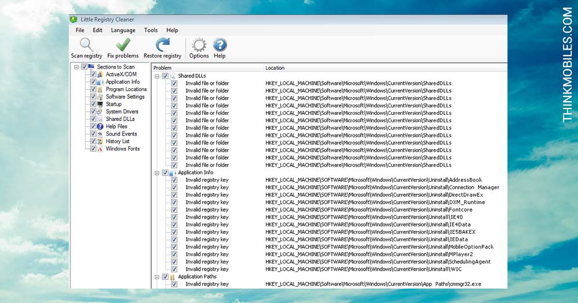Click Application Paths group folder icon

click(x=172, y=277)
